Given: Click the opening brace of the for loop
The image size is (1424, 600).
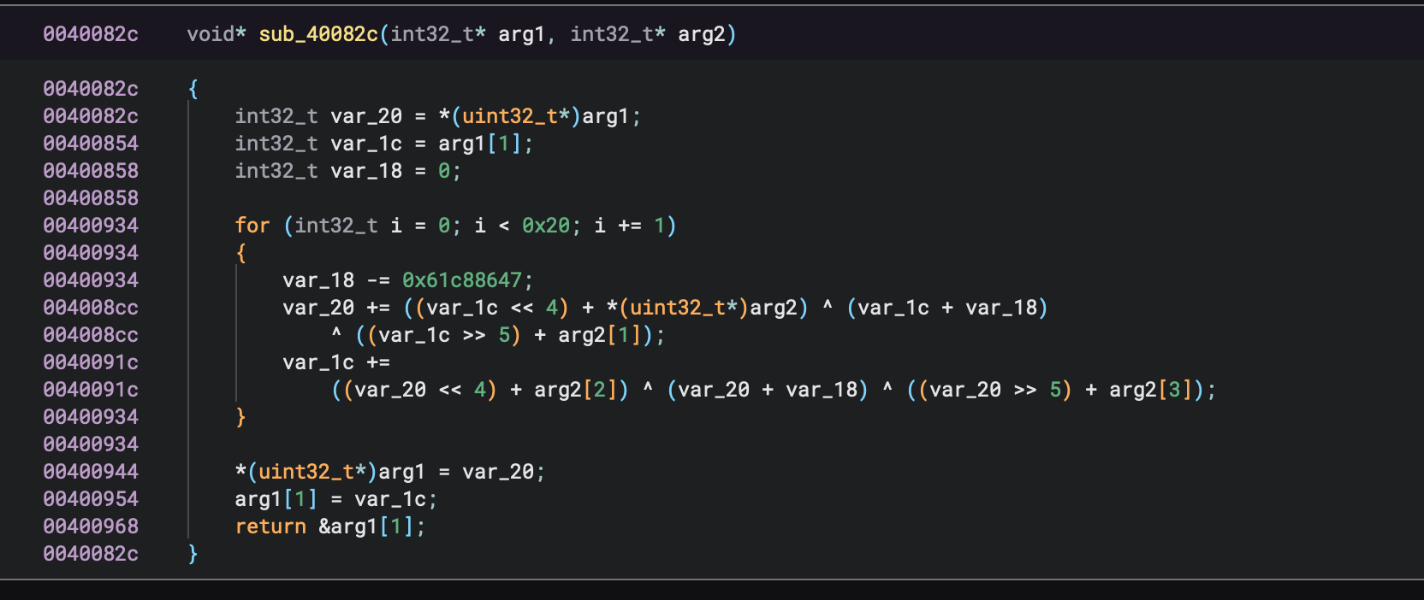Looking at the screenshot, I should coord(240,253).
